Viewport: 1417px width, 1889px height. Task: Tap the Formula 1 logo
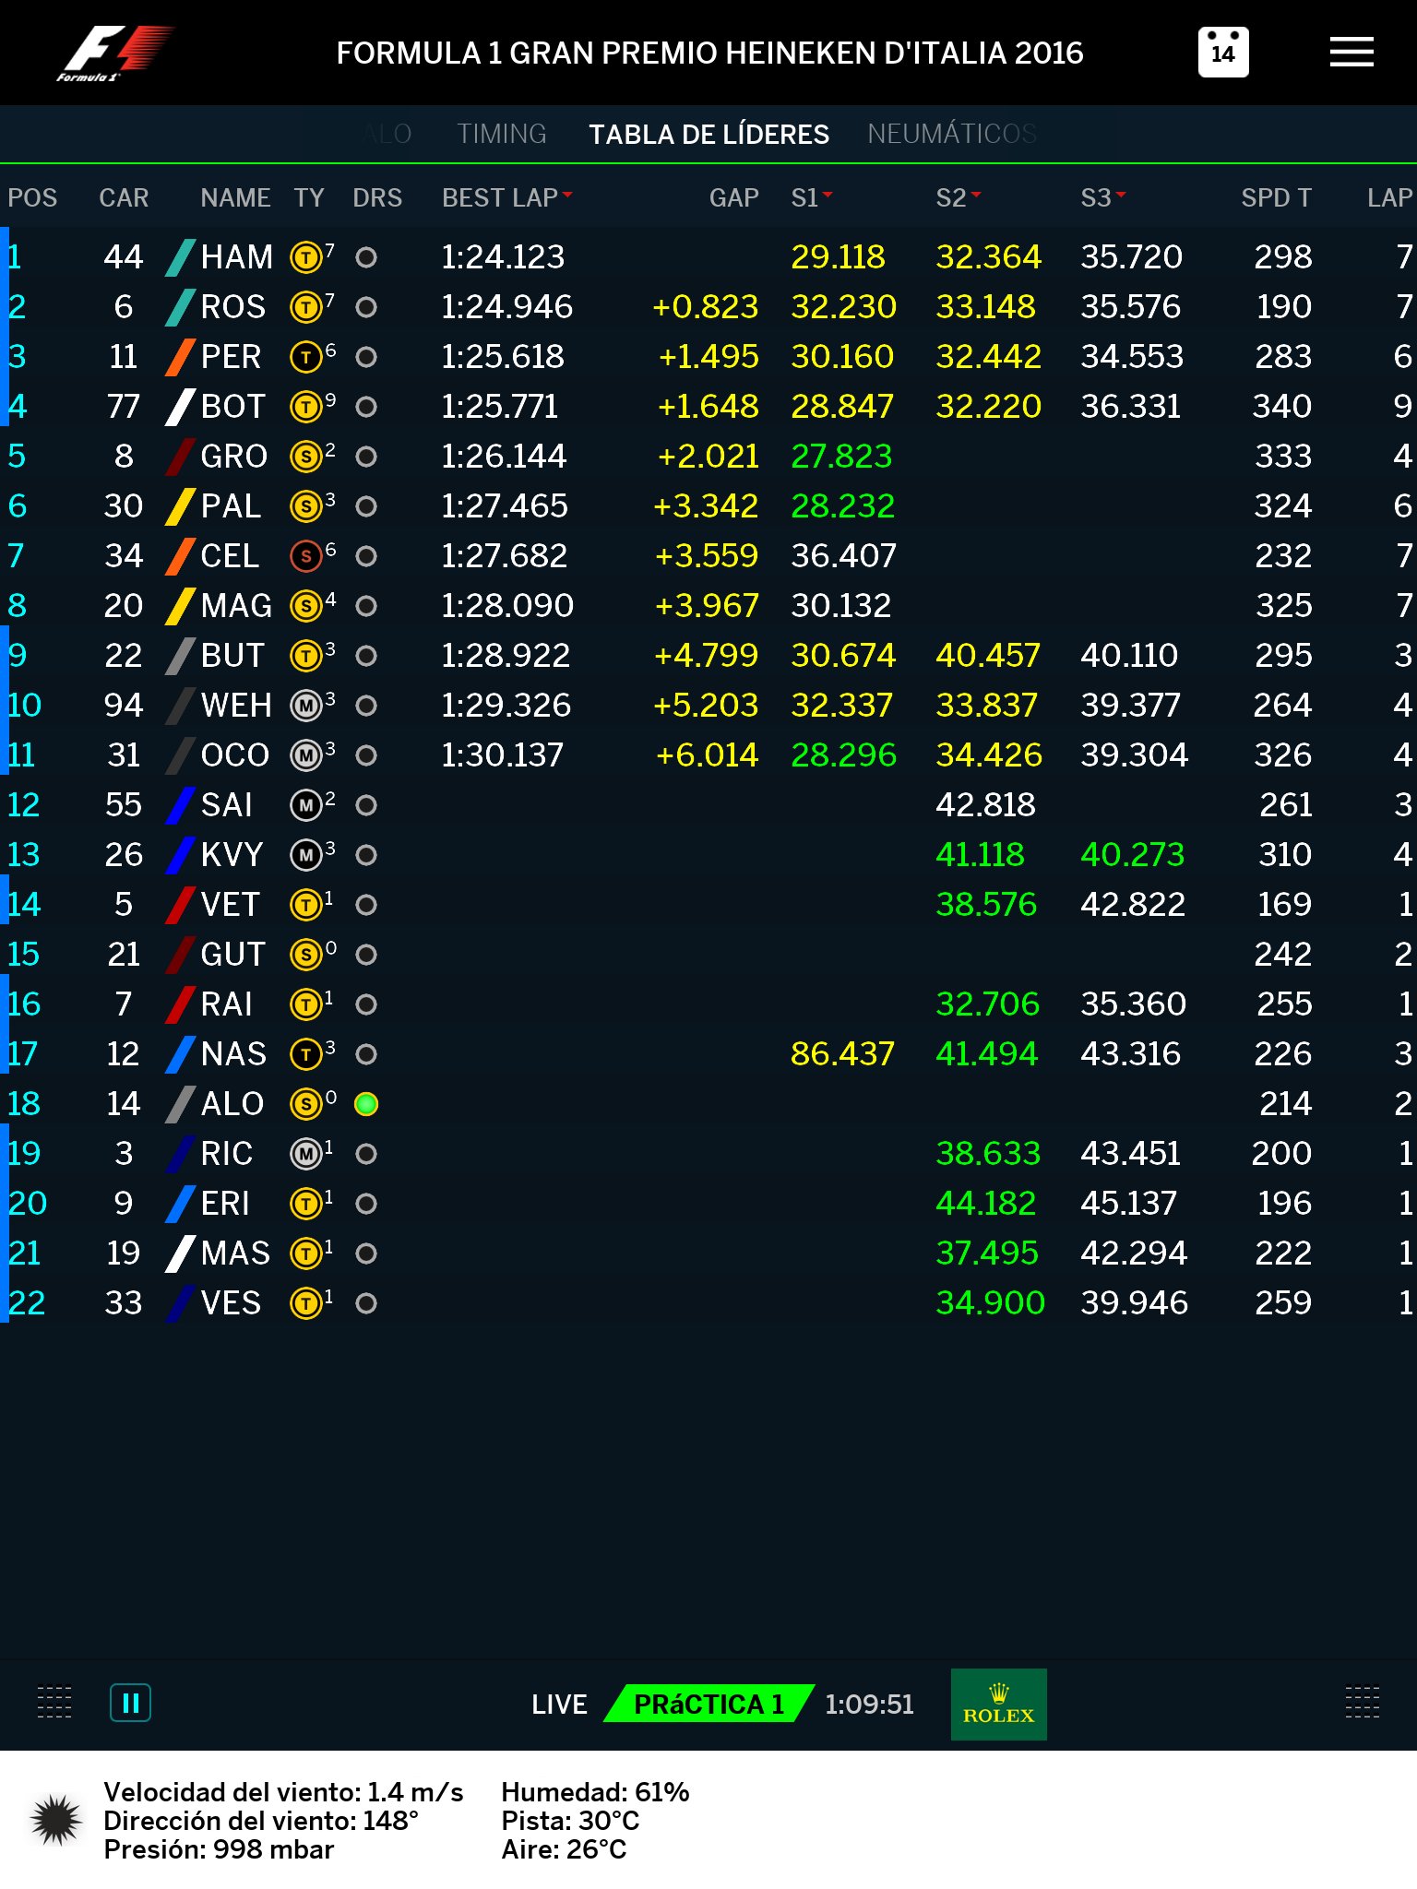pos(113,53)
